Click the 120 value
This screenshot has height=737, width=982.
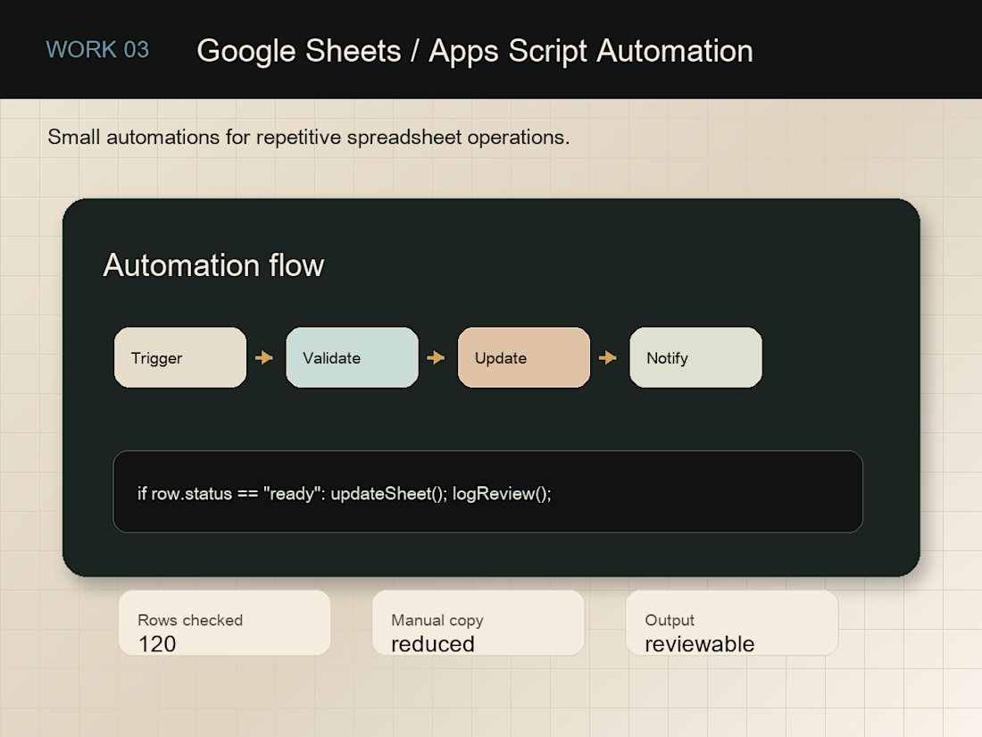pos(157,643)
